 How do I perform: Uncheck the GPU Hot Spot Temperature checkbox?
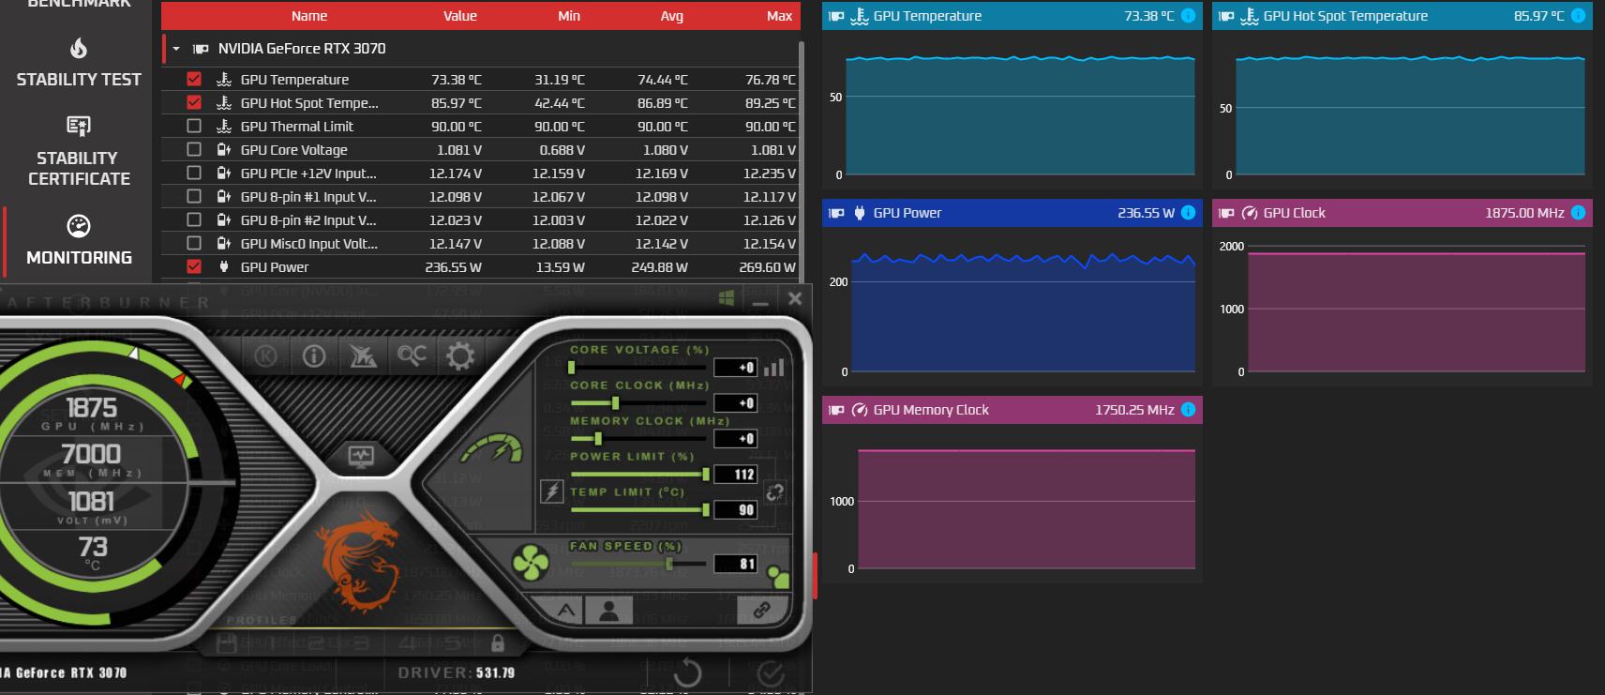(x=194, y=102)
